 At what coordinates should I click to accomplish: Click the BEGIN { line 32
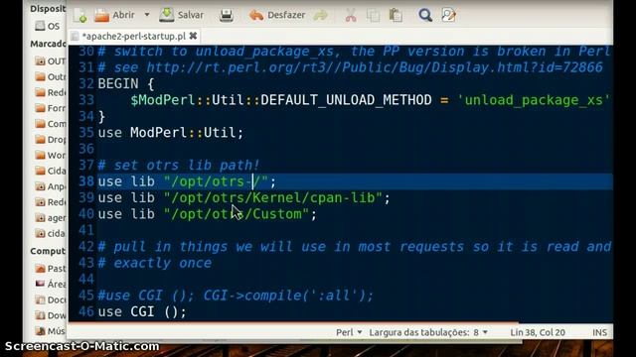126,83
